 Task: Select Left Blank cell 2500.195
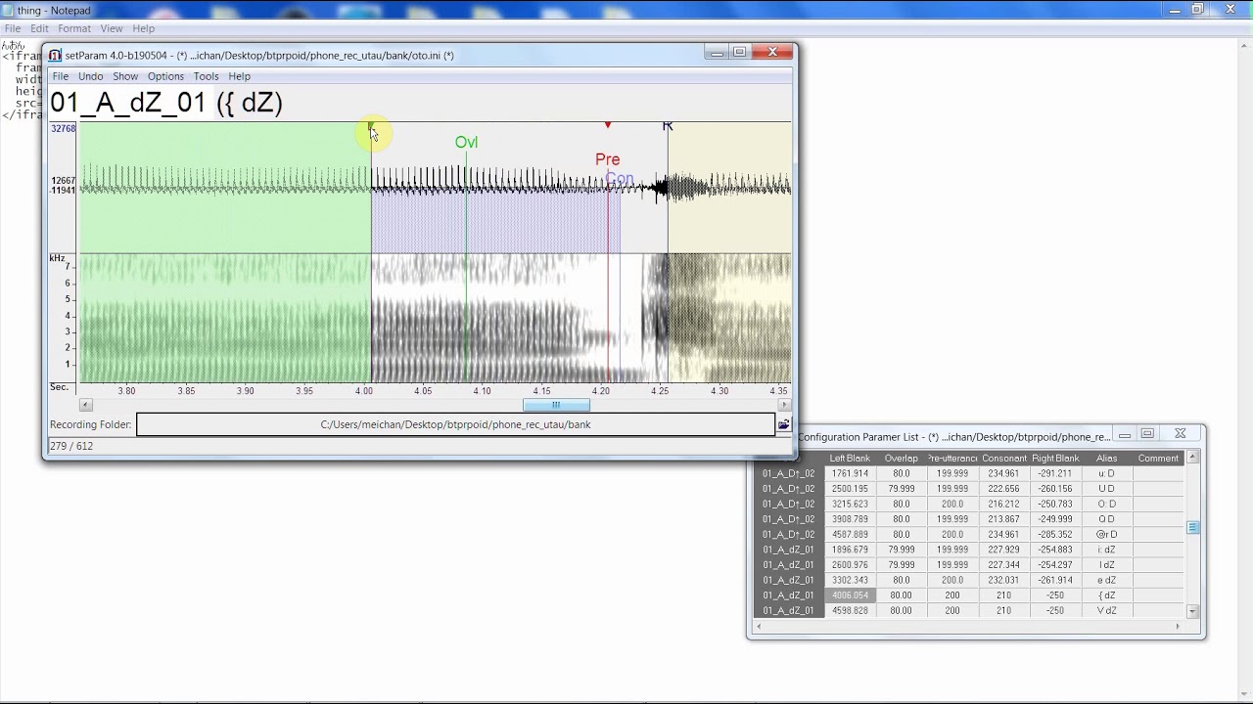tap(850, 489)
